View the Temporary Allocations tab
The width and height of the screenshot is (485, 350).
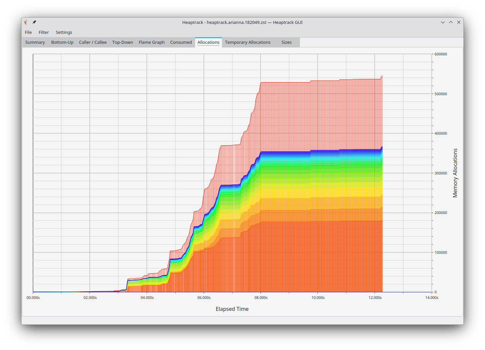(247, 42)
